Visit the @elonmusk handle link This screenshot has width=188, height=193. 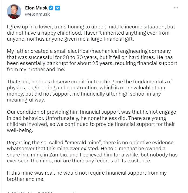click(x=37, y=14)
